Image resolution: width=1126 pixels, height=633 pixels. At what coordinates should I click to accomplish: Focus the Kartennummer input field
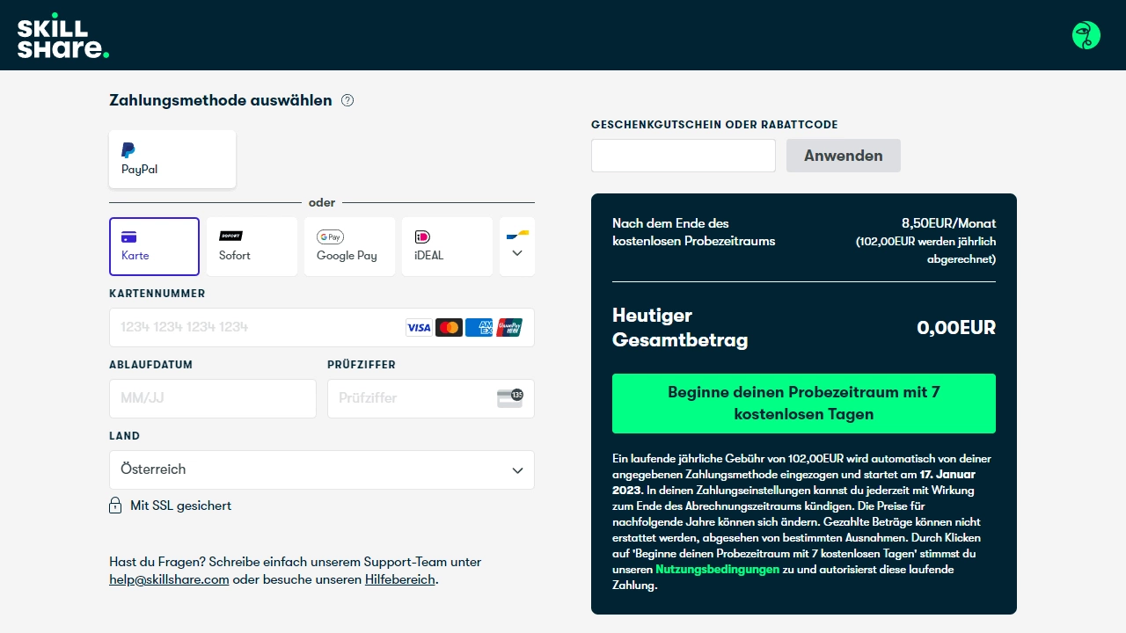[x=322, y=327]
